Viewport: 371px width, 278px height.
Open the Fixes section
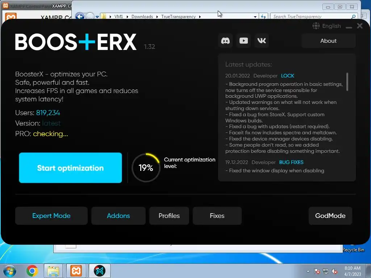[217, 216]
